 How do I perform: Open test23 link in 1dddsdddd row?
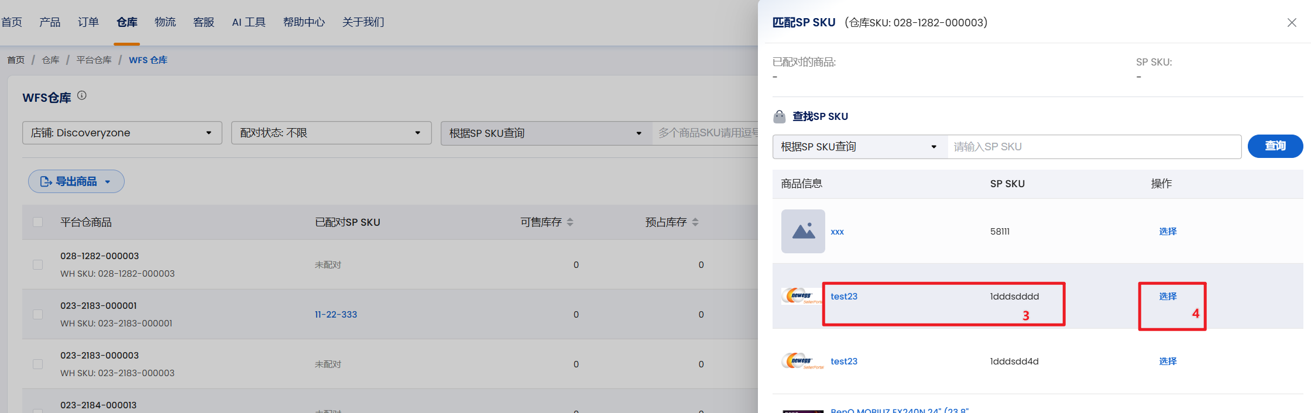pos(844,297)
